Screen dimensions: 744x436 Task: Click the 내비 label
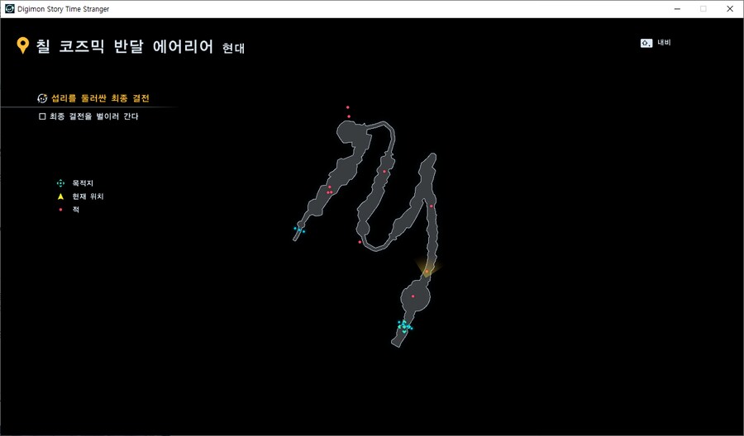pyautogui.click(x=664, y=43)
